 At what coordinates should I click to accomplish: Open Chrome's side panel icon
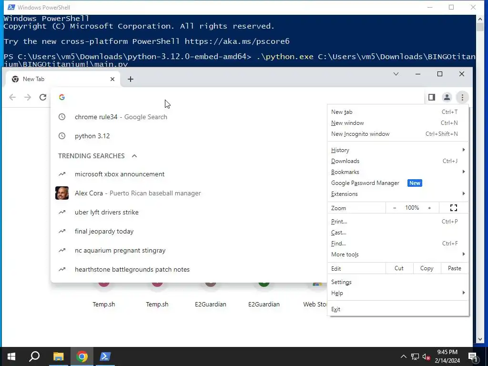(x=431, y=97)
